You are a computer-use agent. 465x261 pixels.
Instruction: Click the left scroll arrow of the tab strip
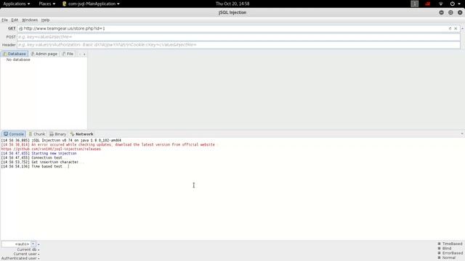point(80,54)
